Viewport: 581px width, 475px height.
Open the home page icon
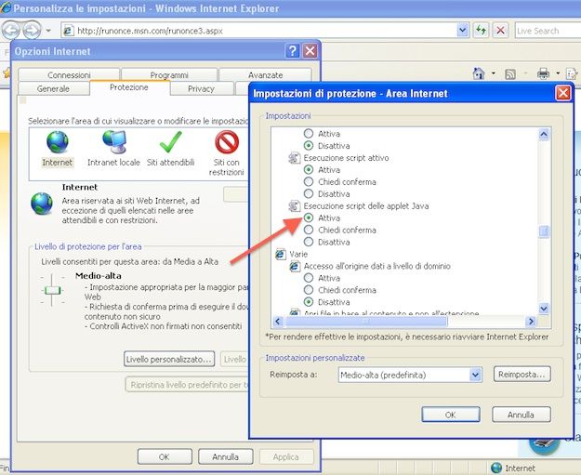pyautogui.click(x=479, y=73)
